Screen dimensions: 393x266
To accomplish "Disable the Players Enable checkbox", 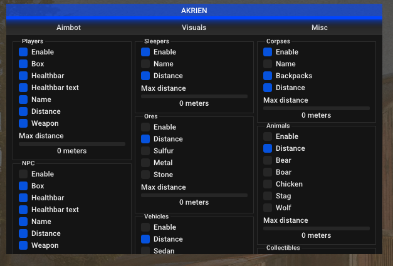I will pyautogui.click(x=23, y=52).
